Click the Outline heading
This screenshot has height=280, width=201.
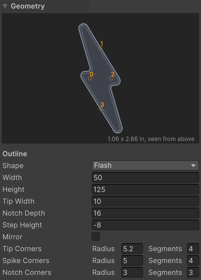(x=15, y=154)
